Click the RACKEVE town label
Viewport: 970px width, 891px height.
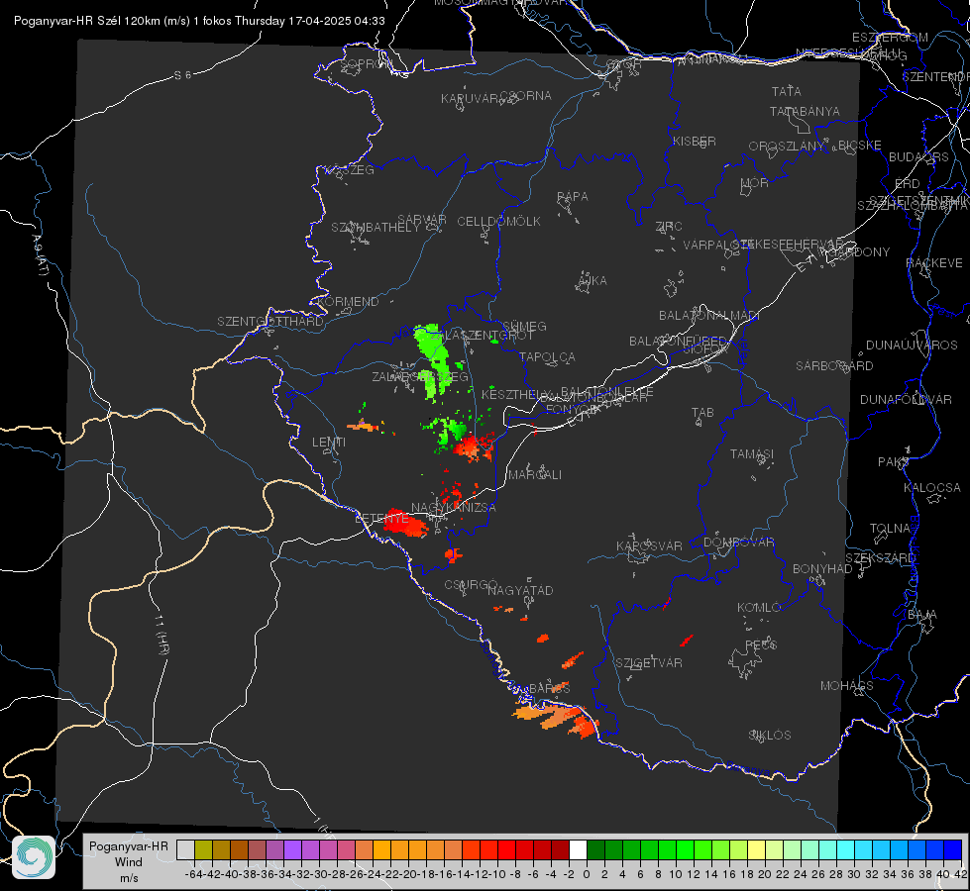coord(934,263)
